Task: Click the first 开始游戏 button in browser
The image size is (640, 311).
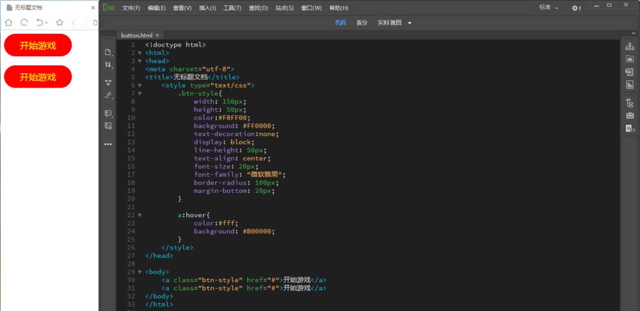Action: pyautogui.click(x=38, y=45)
